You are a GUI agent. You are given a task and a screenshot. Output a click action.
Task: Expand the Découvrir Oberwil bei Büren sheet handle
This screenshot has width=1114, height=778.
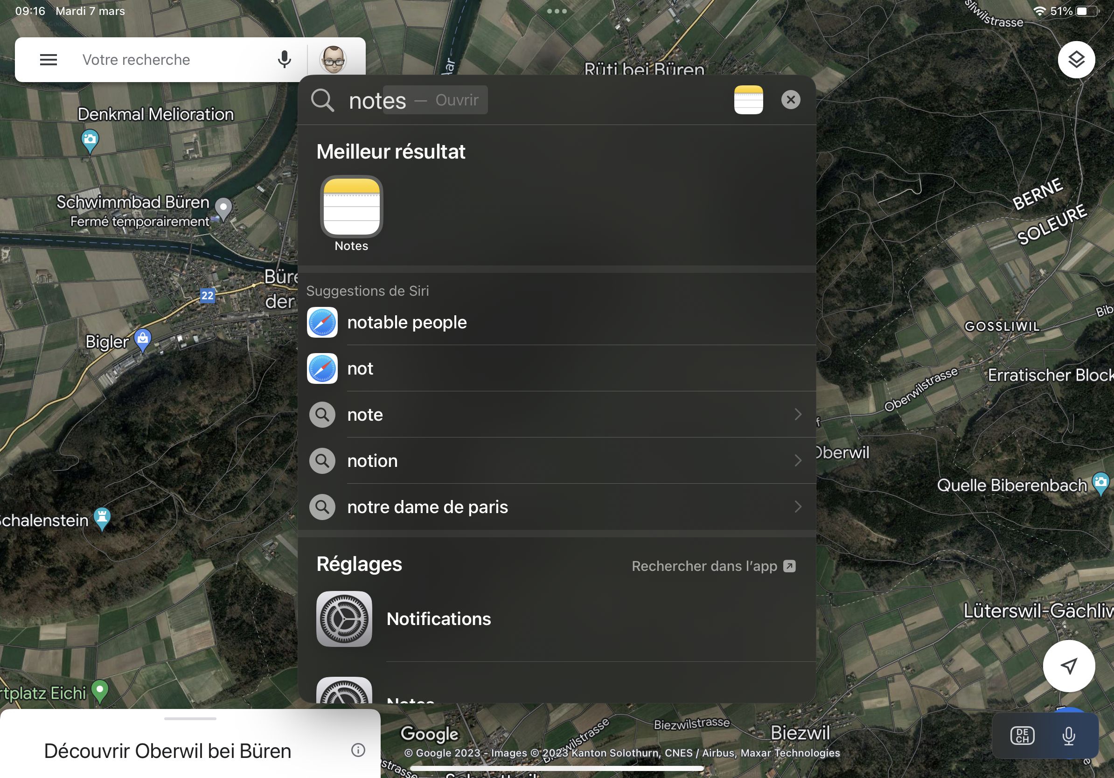click(190, 718)
